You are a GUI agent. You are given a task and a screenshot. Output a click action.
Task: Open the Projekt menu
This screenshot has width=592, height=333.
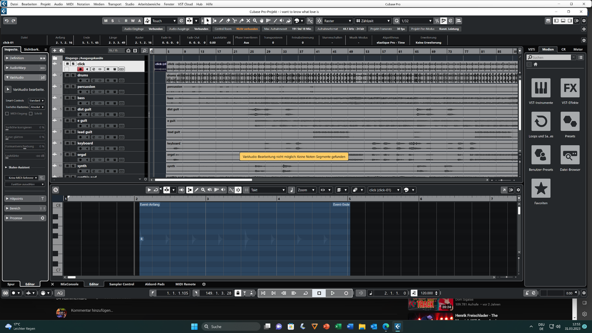pyautogui.click(x=45, y=4)
